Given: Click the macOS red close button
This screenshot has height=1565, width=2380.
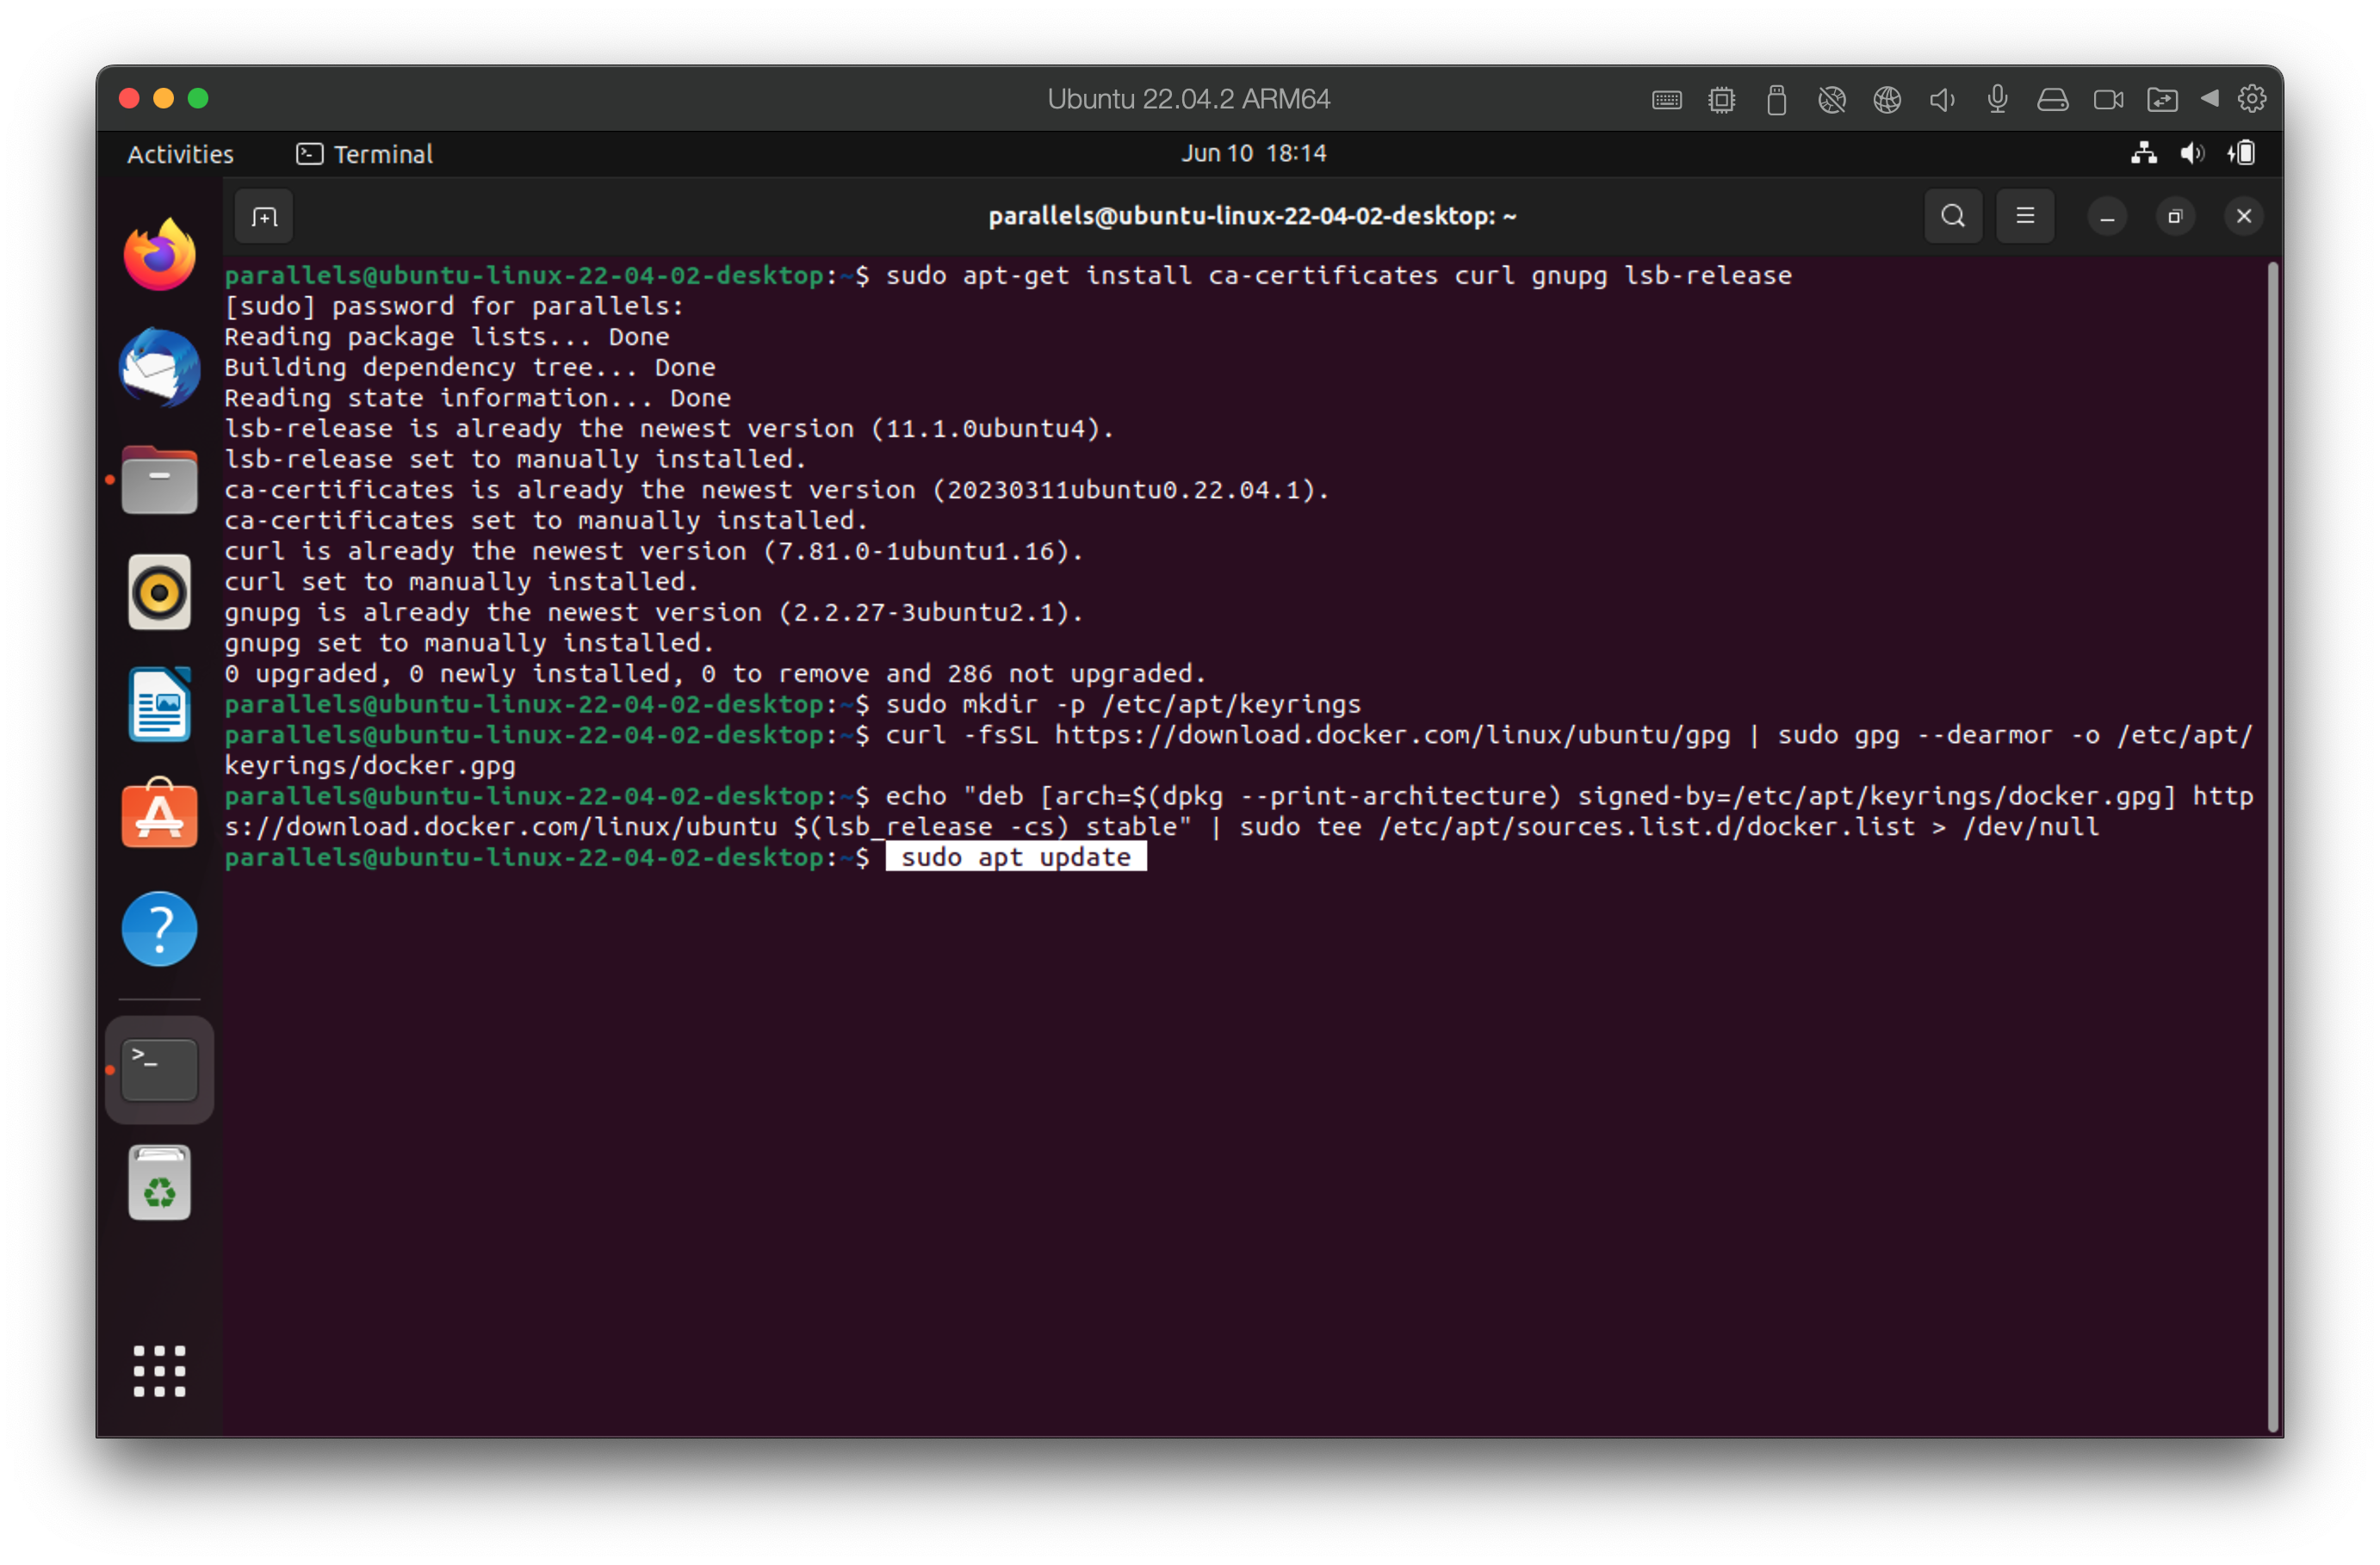Looking at the screenshot, I should (128, 98).
